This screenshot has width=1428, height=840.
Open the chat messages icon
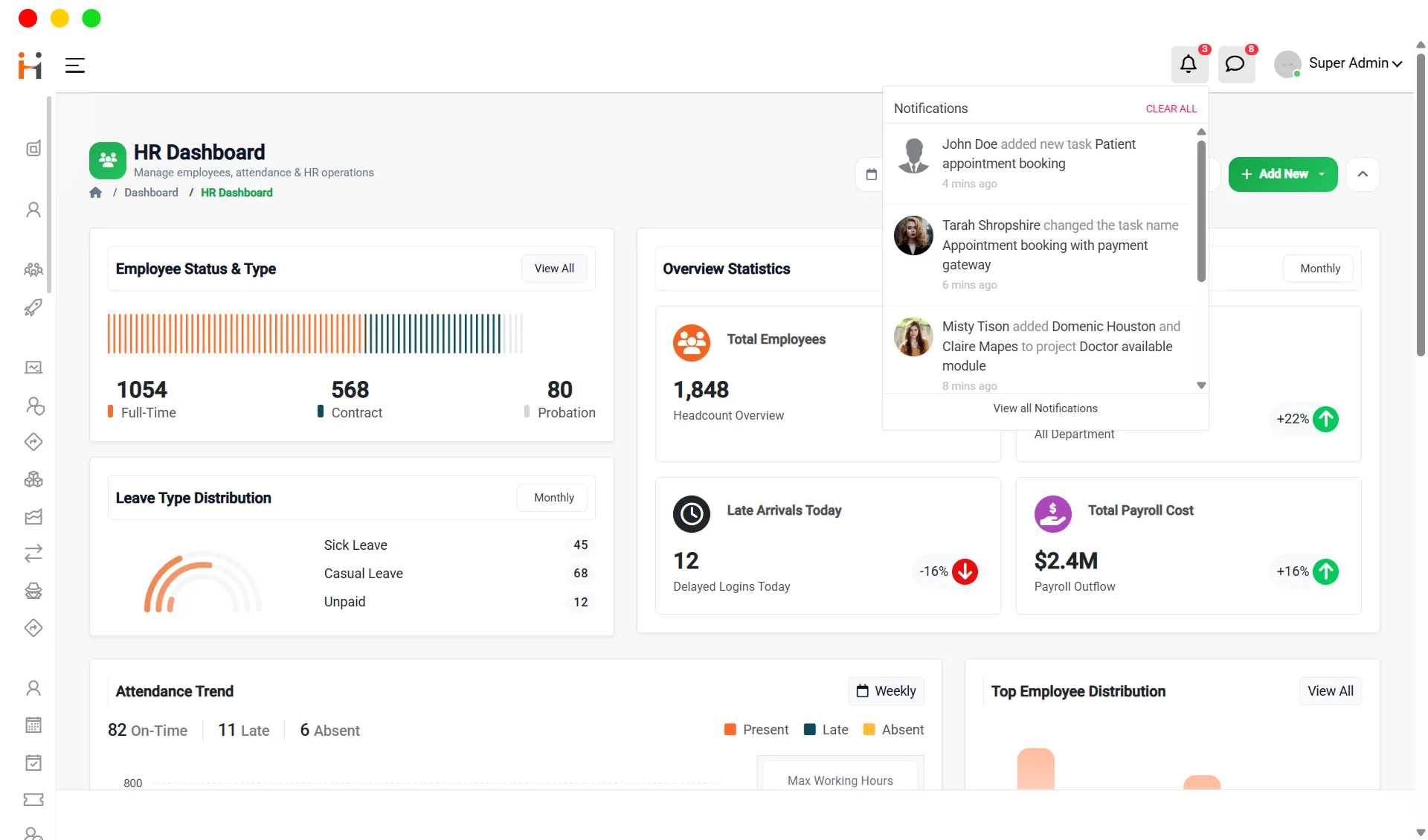point(1235,64)
